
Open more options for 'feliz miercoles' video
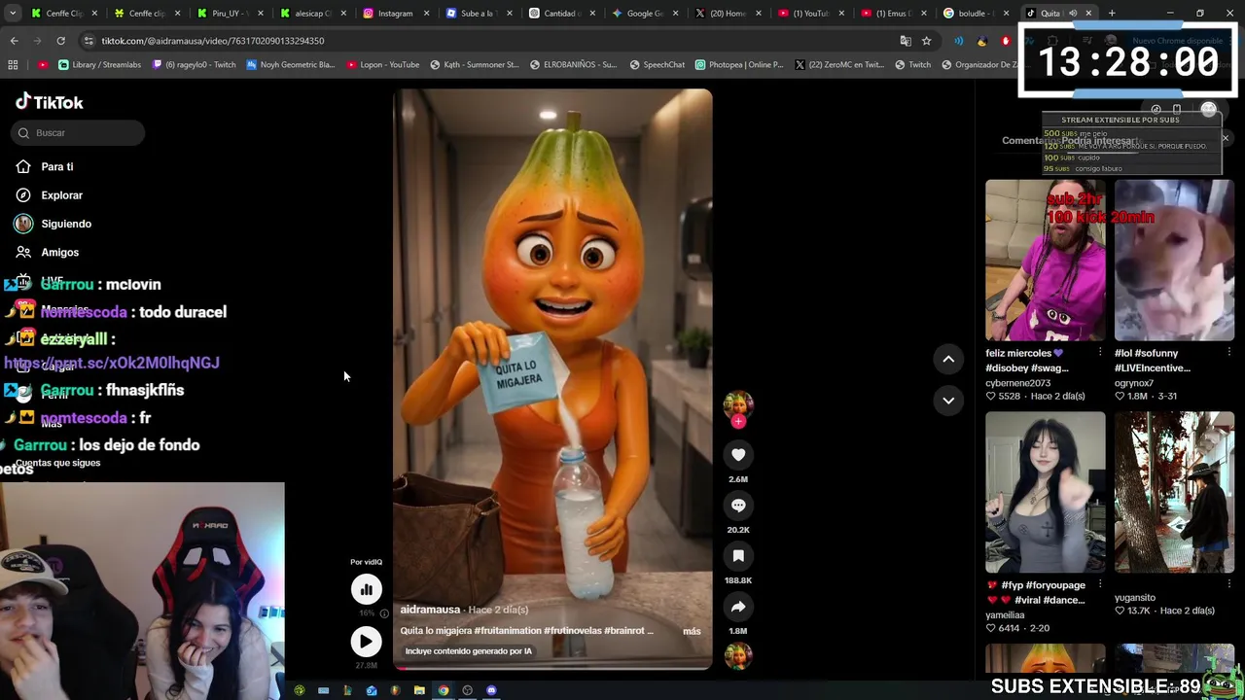click(x=1100, y=352)
